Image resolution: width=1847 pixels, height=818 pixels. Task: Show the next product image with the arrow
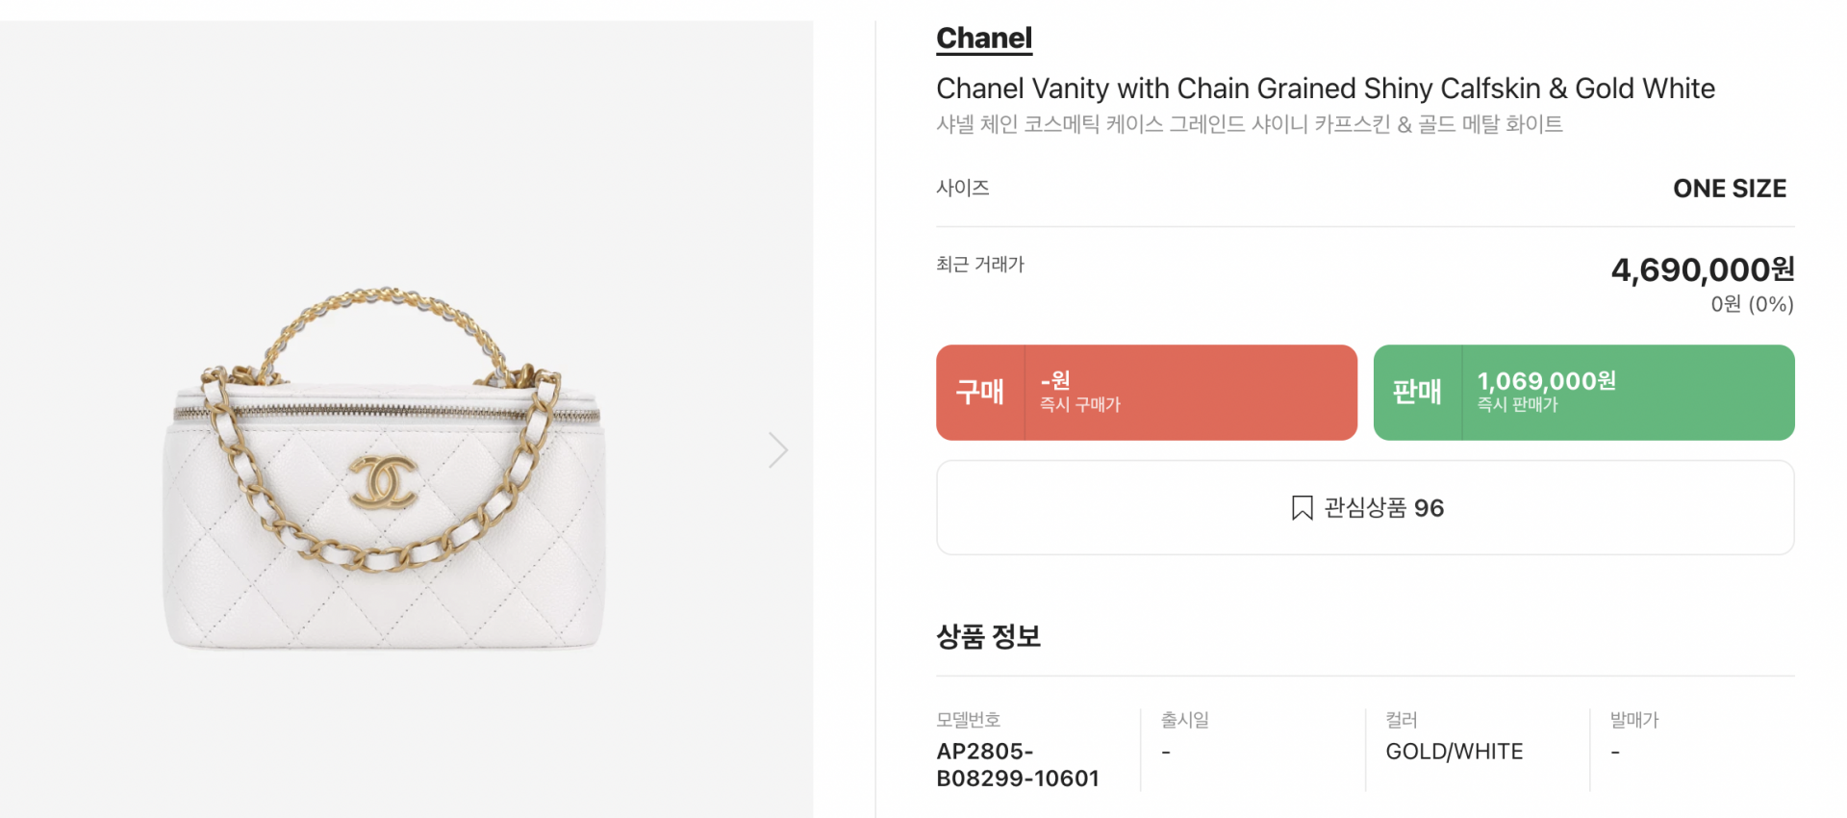point(777,449)
